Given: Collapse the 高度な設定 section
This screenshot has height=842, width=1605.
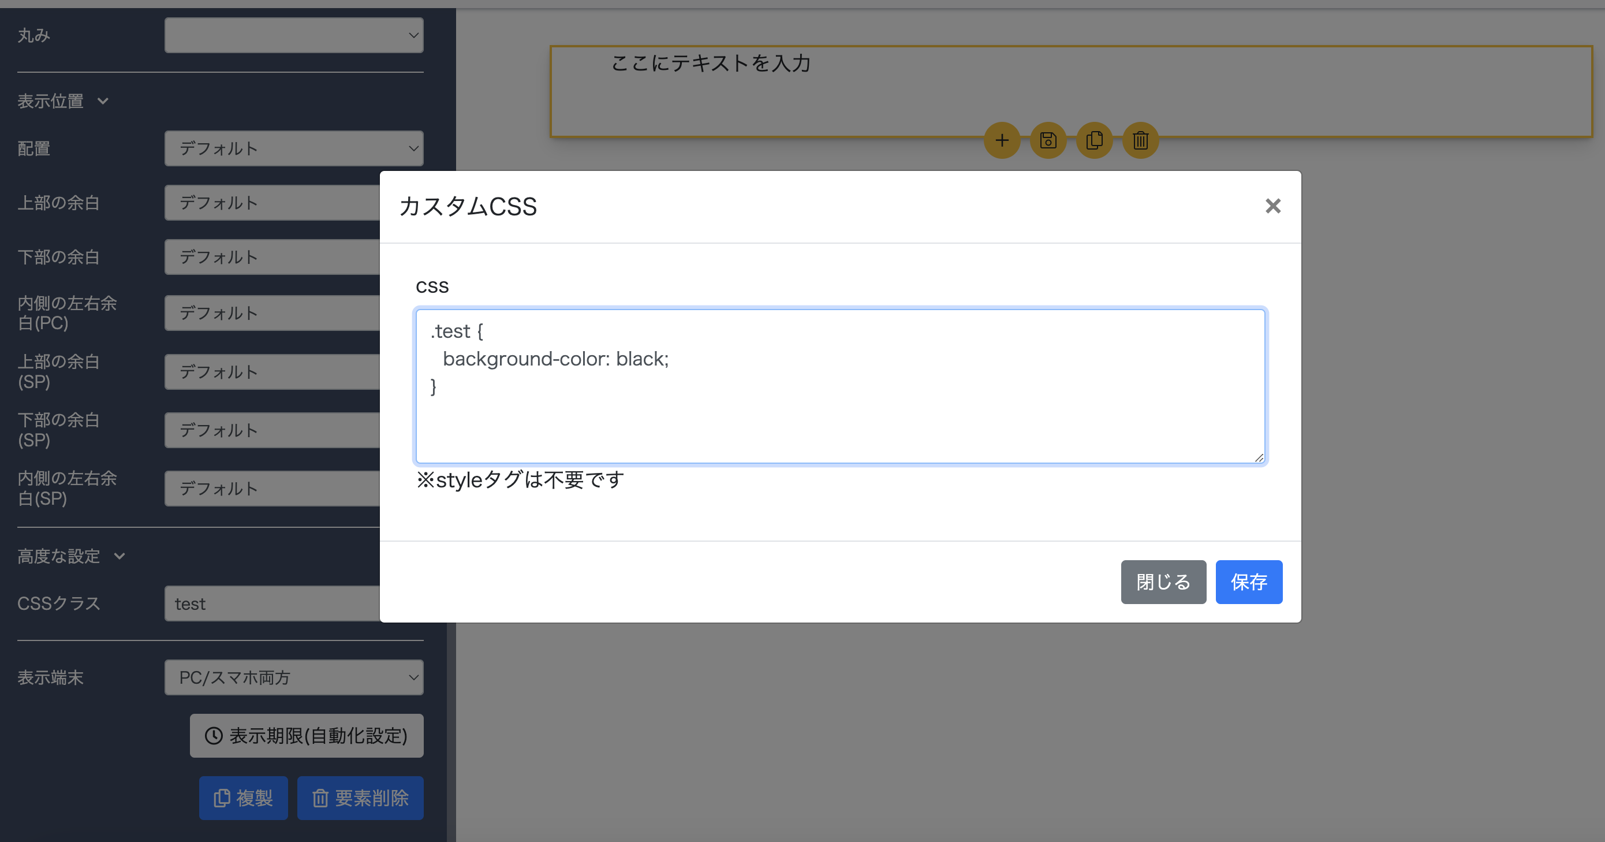Looking at the screenshot, I should [71, 556].
